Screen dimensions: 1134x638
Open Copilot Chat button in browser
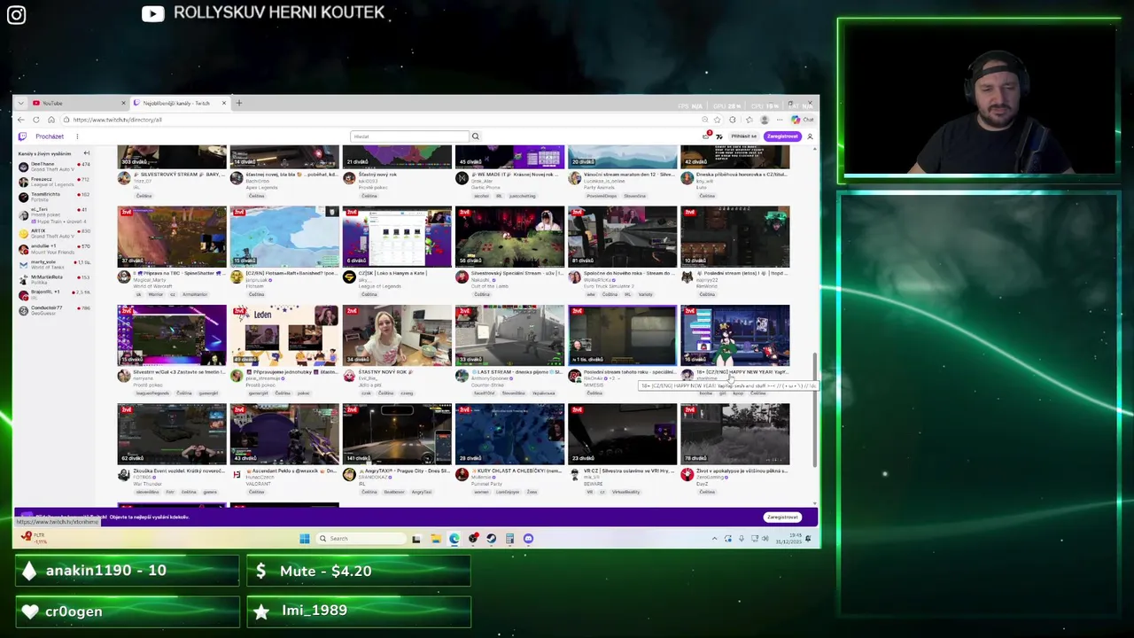[x=803, y=120]
